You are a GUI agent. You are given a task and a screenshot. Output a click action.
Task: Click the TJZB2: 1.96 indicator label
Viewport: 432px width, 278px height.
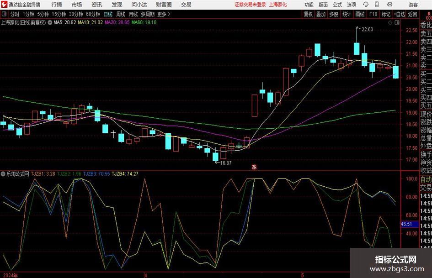tap(69, 173)
